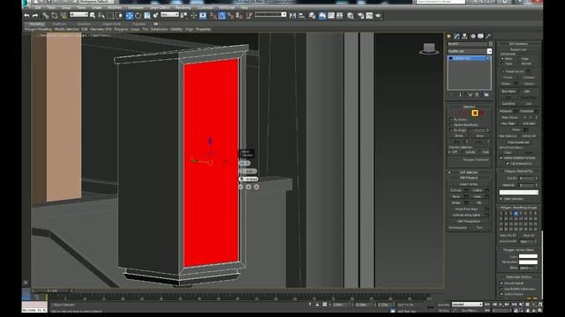Select the Edge constraint radio button
The image size is (565, 317).
pyautogui.click(x=519, y=59)
